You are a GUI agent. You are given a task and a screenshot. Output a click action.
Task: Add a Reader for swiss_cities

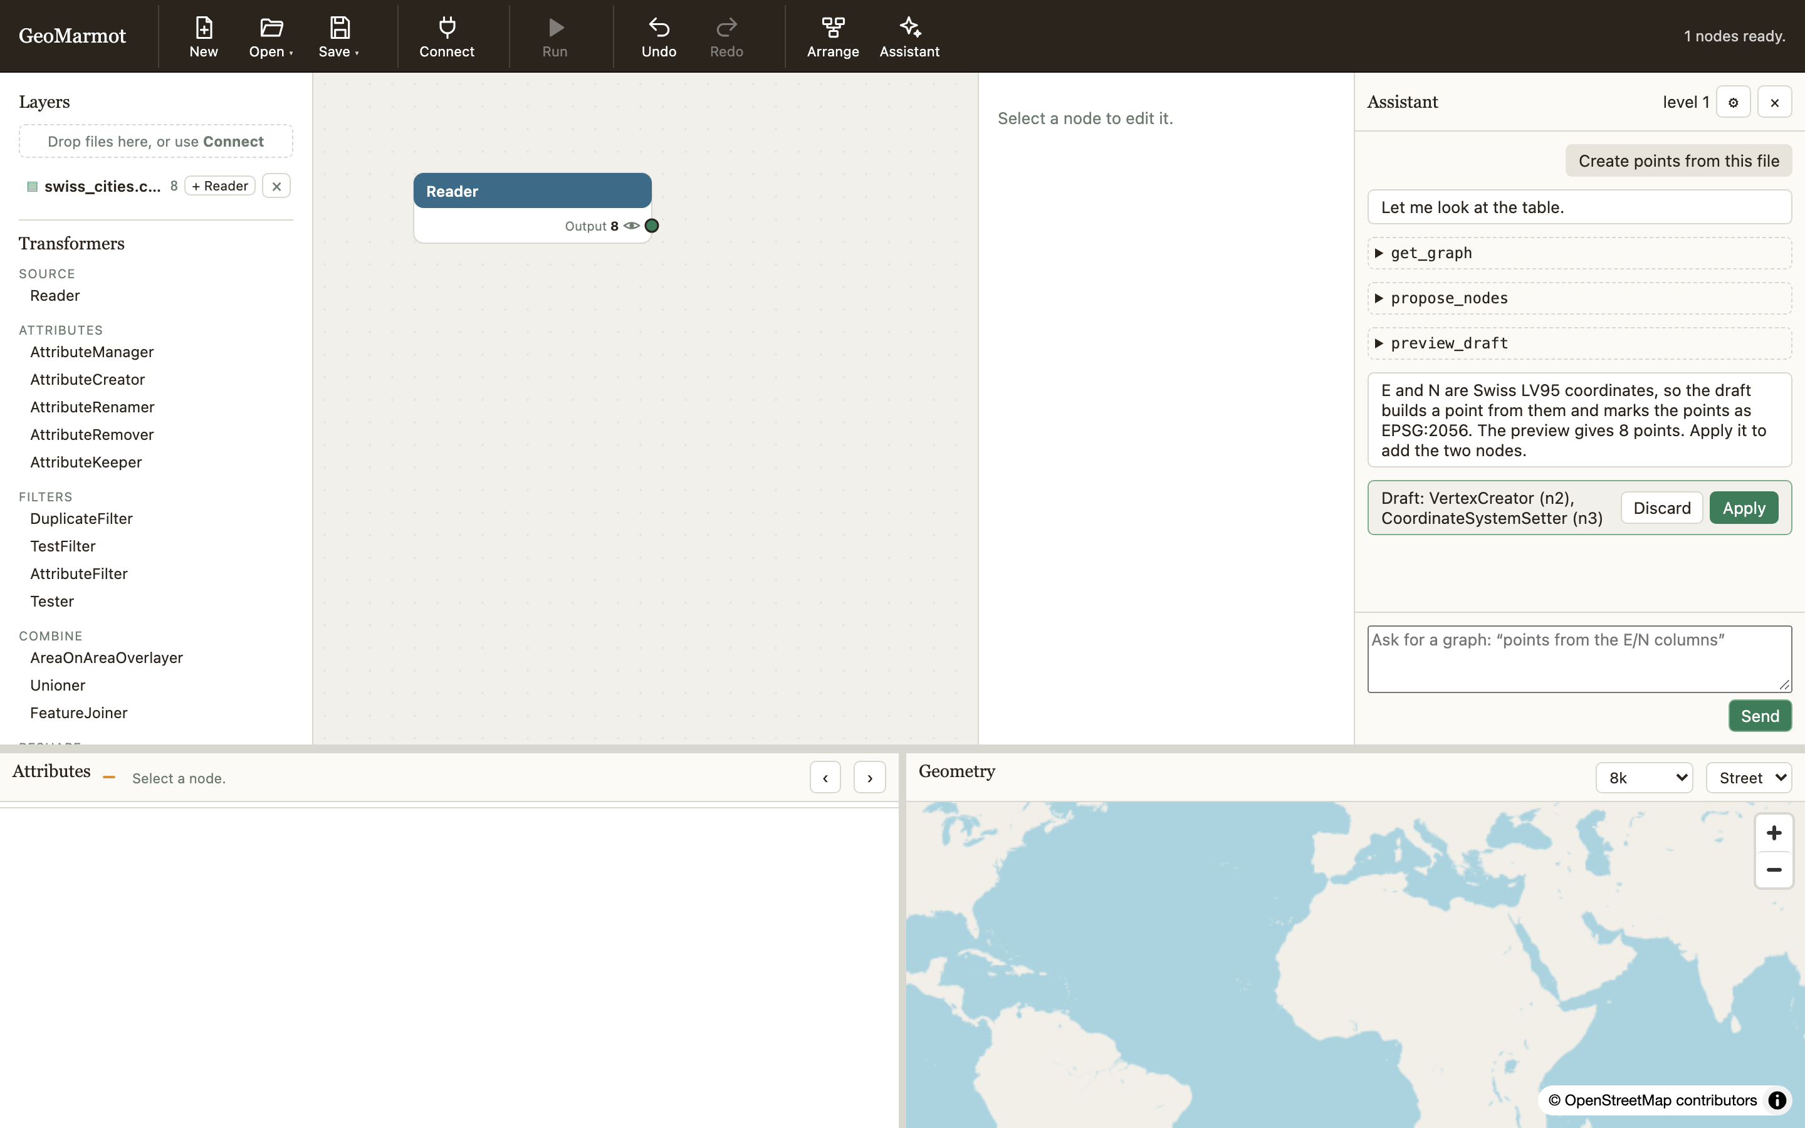coord(220,185)
